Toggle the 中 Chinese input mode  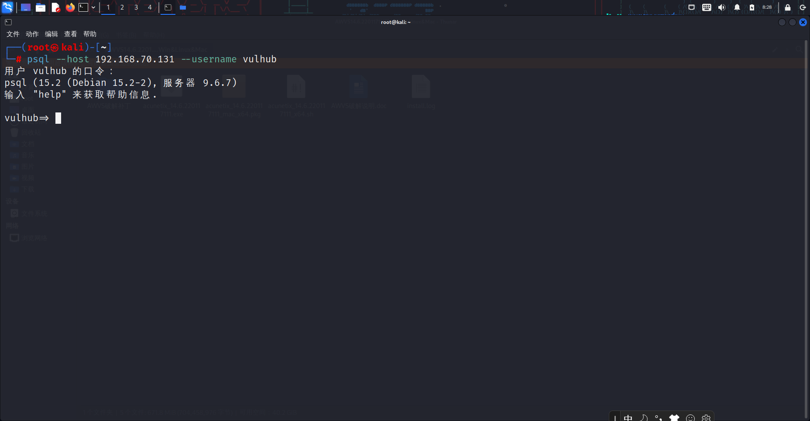coord(628,418)
